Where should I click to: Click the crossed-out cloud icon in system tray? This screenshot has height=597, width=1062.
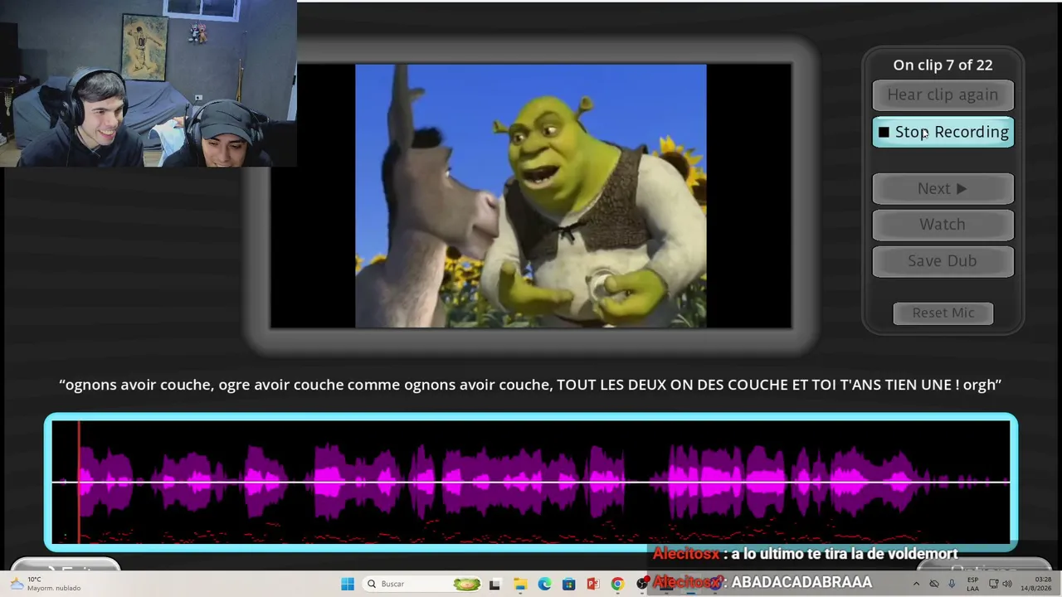point(934,584)
